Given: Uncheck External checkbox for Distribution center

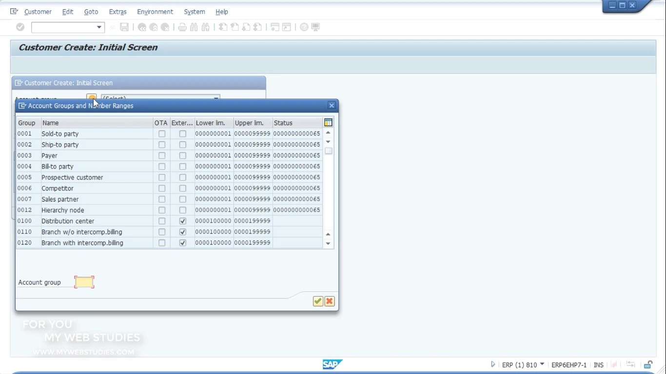Looking at the screenshot, I should tap(183, 221).
